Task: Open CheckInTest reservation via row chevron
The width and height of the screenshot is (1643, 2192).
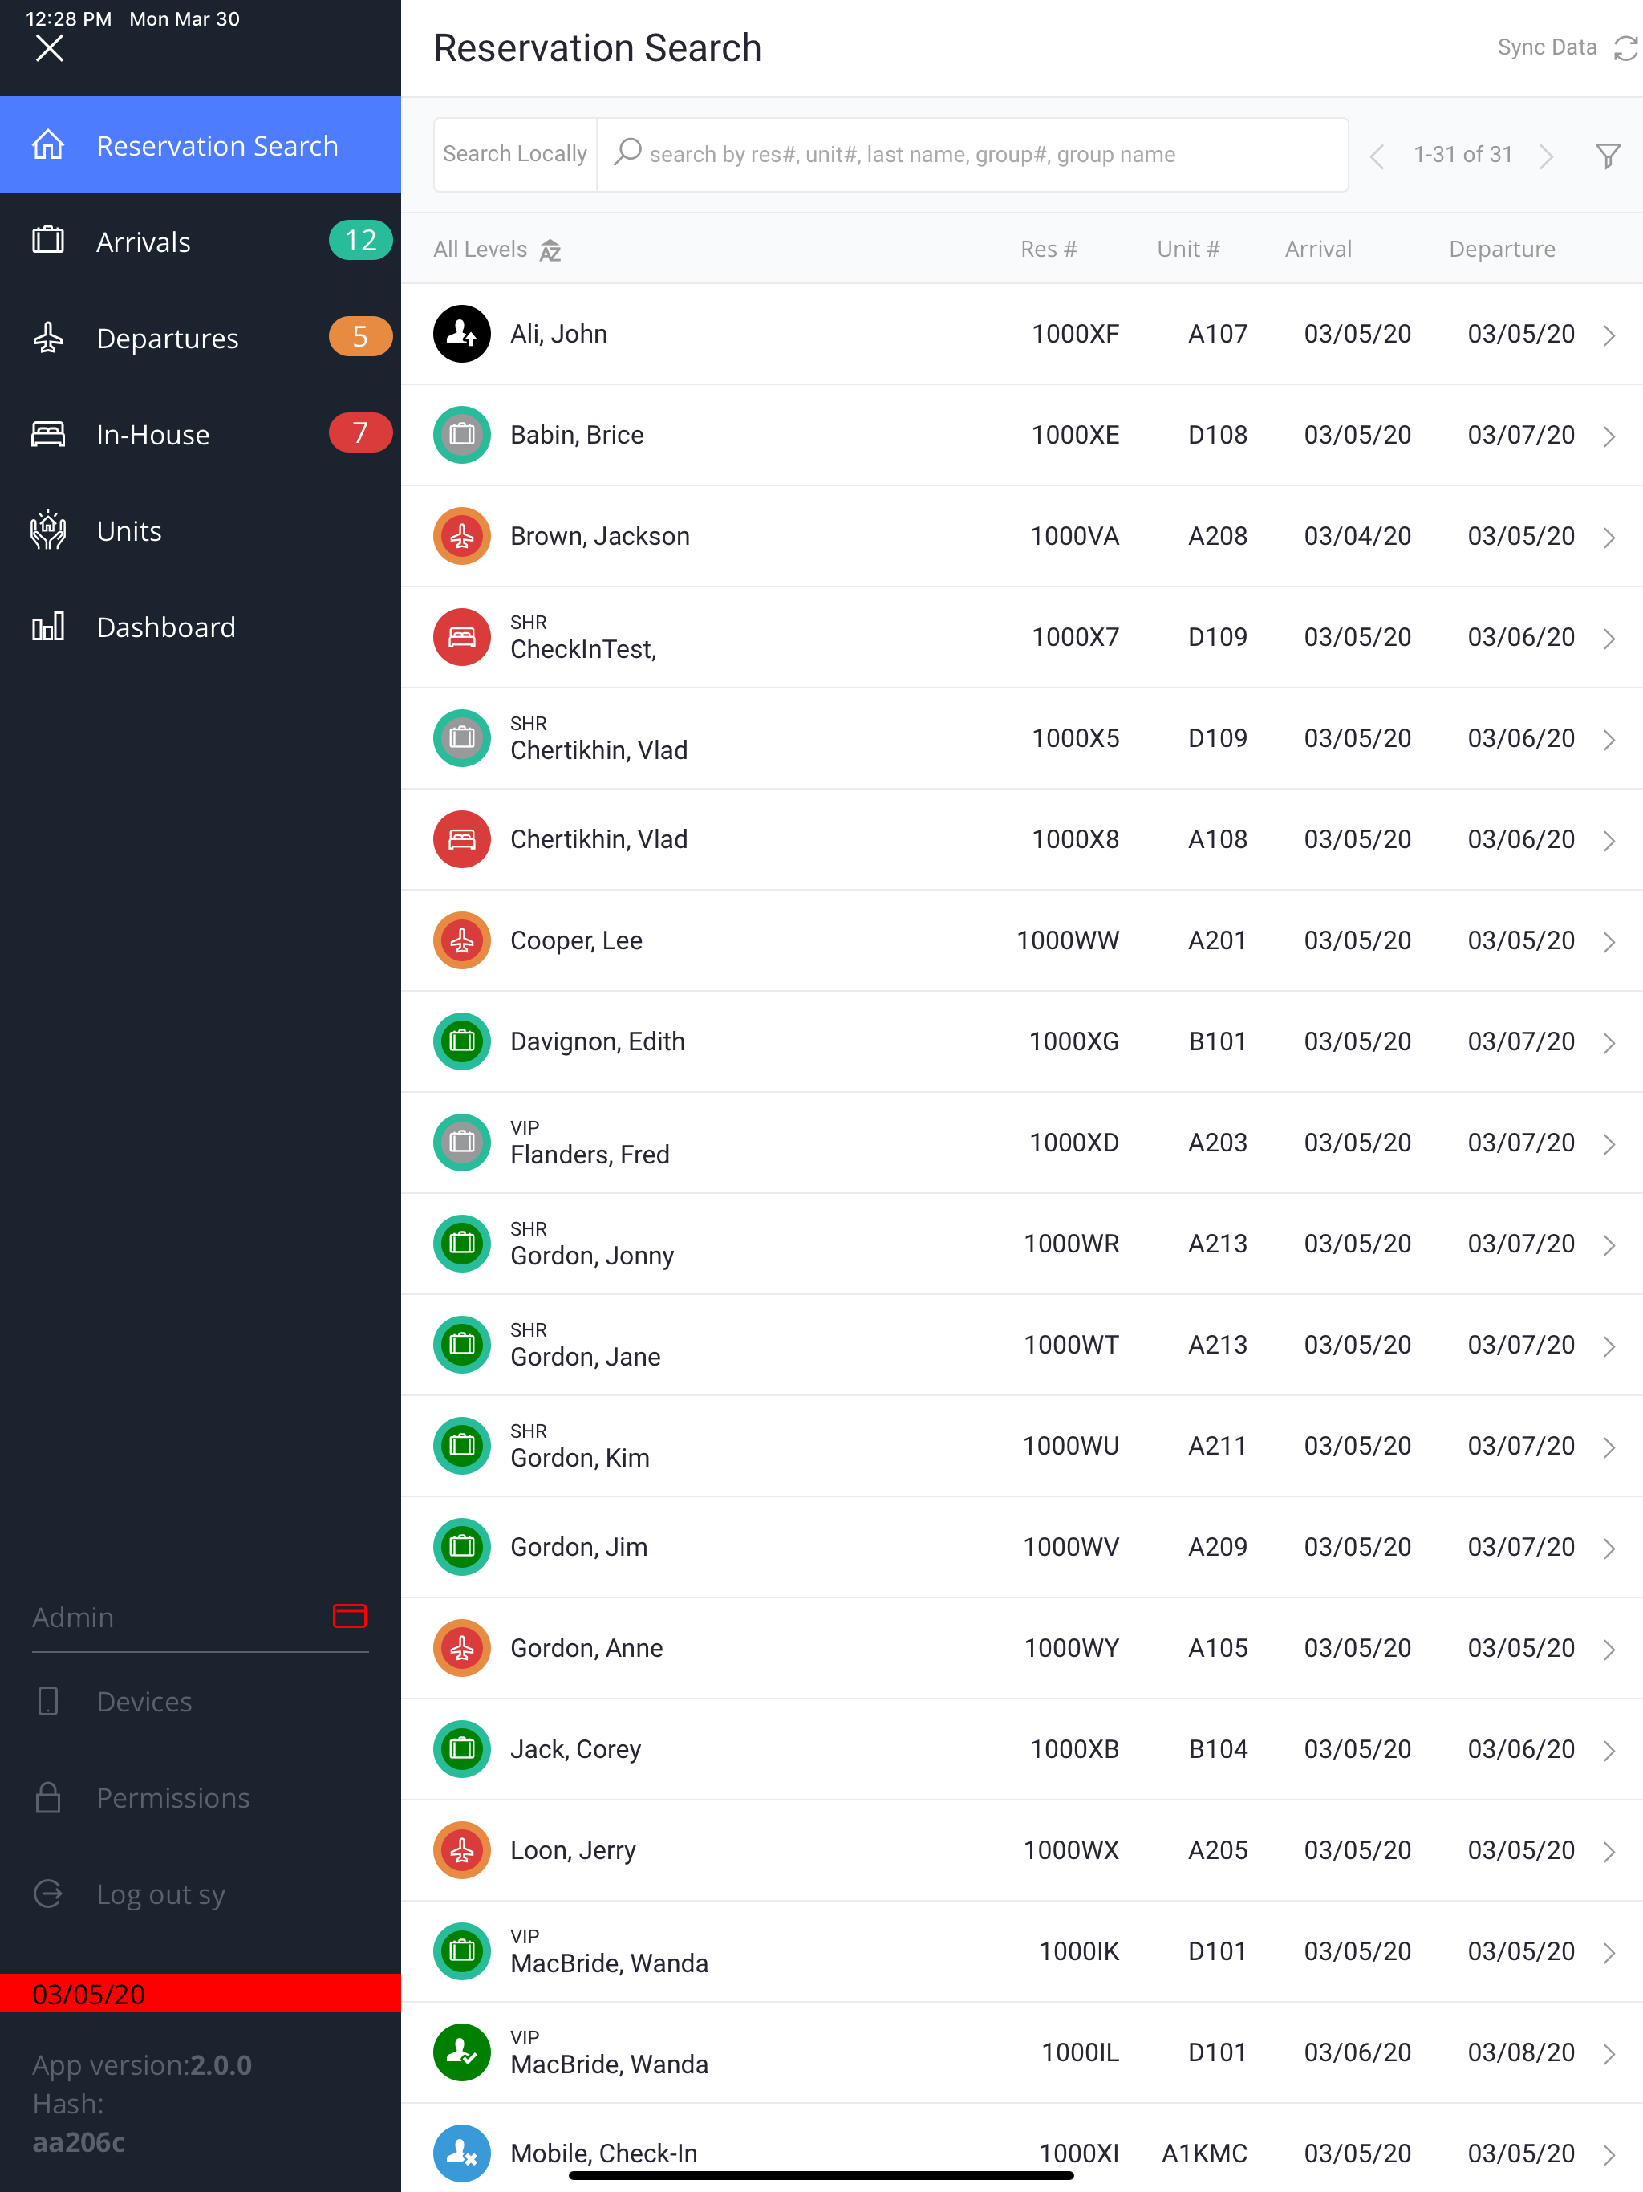Action: point(1609,638)
